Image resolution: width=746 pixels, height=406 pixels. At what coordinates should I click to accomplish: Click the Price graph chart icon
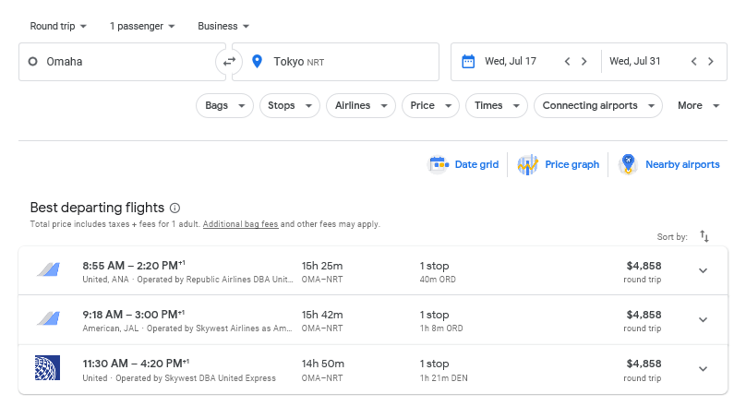pos(527,164)
